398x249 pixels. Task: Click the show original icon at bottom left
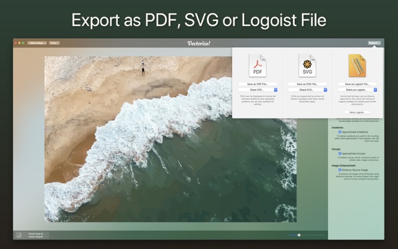(x=19, y=235)
